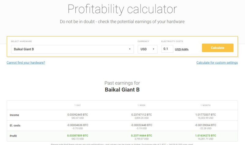Click the 1 day profit value 0.03387809 BTC

(77, 135)
